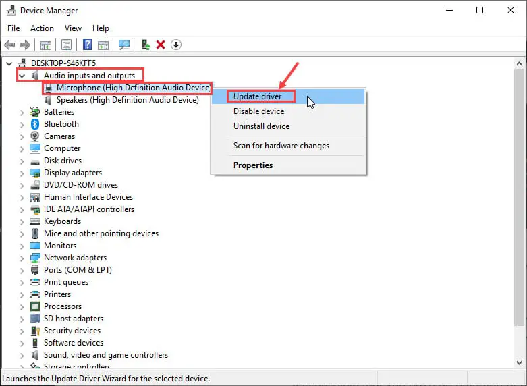This screenshot has height=386, width=527.
Task: Choose Disable device from context menu
Action: pyautogui.click(x=288, y=111)
